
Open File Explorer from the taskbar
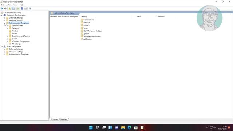(x=123, y=127)
